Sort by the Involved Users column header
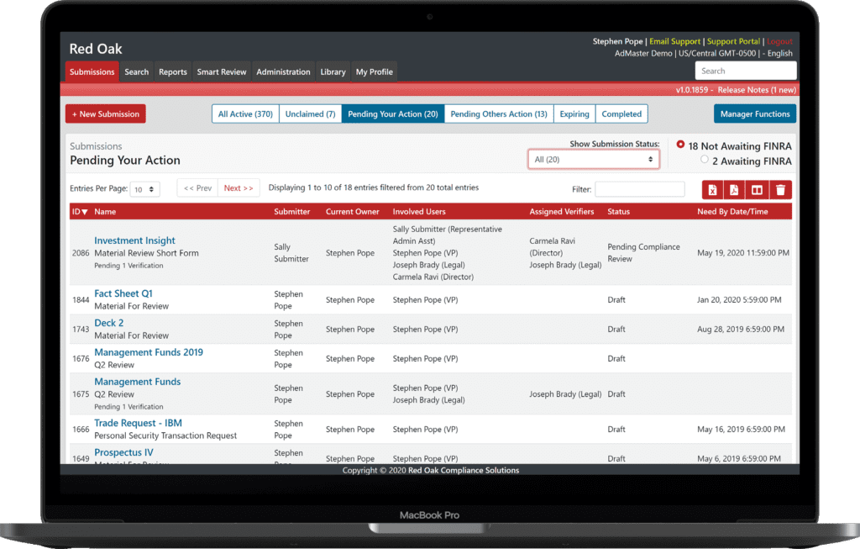860x549 pixels. click(419, 212)
